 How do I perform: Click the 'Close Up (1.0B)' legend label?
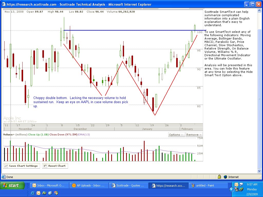39,134
